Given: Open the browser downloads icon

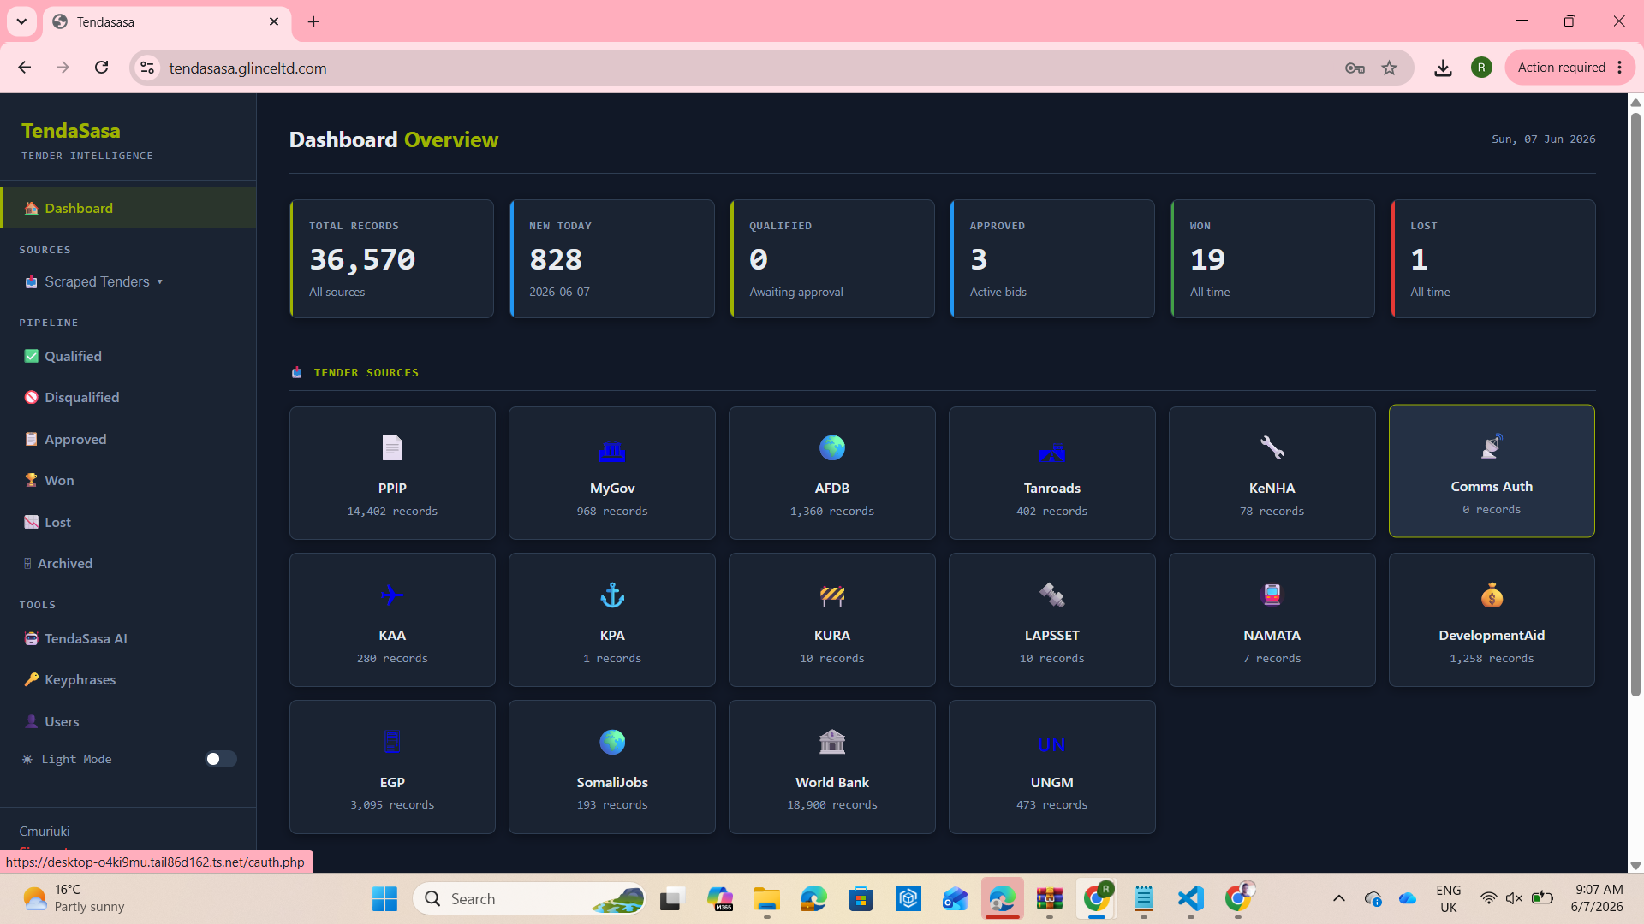Looking at the screenshot, I should coord(1443,68).
